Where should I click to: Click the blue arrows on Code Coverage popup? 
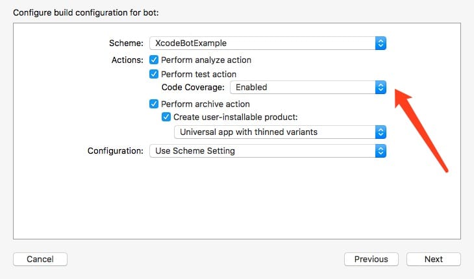coord(380,87)
